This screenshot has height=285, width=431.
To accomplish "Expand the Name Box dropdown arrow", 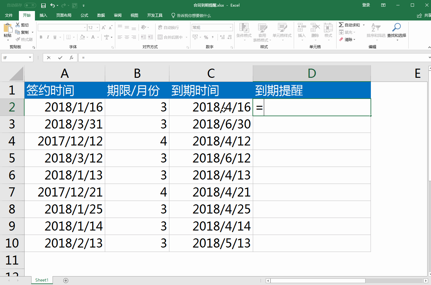I will 30,58.
